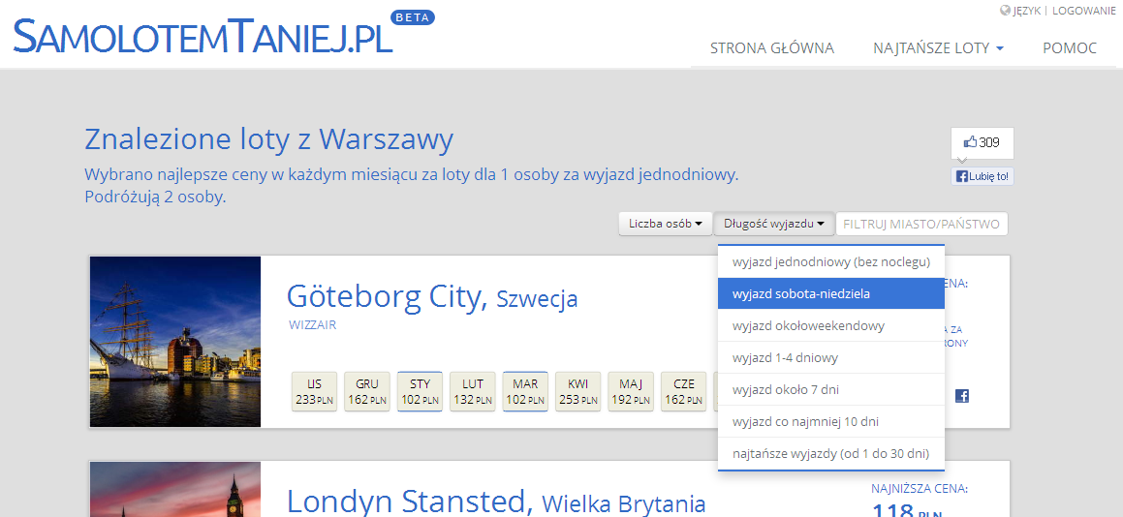Select the MAJ 192 PLN month
Image resolution: width=1123 pixels, height=517 pixels.
pos(631,392)
